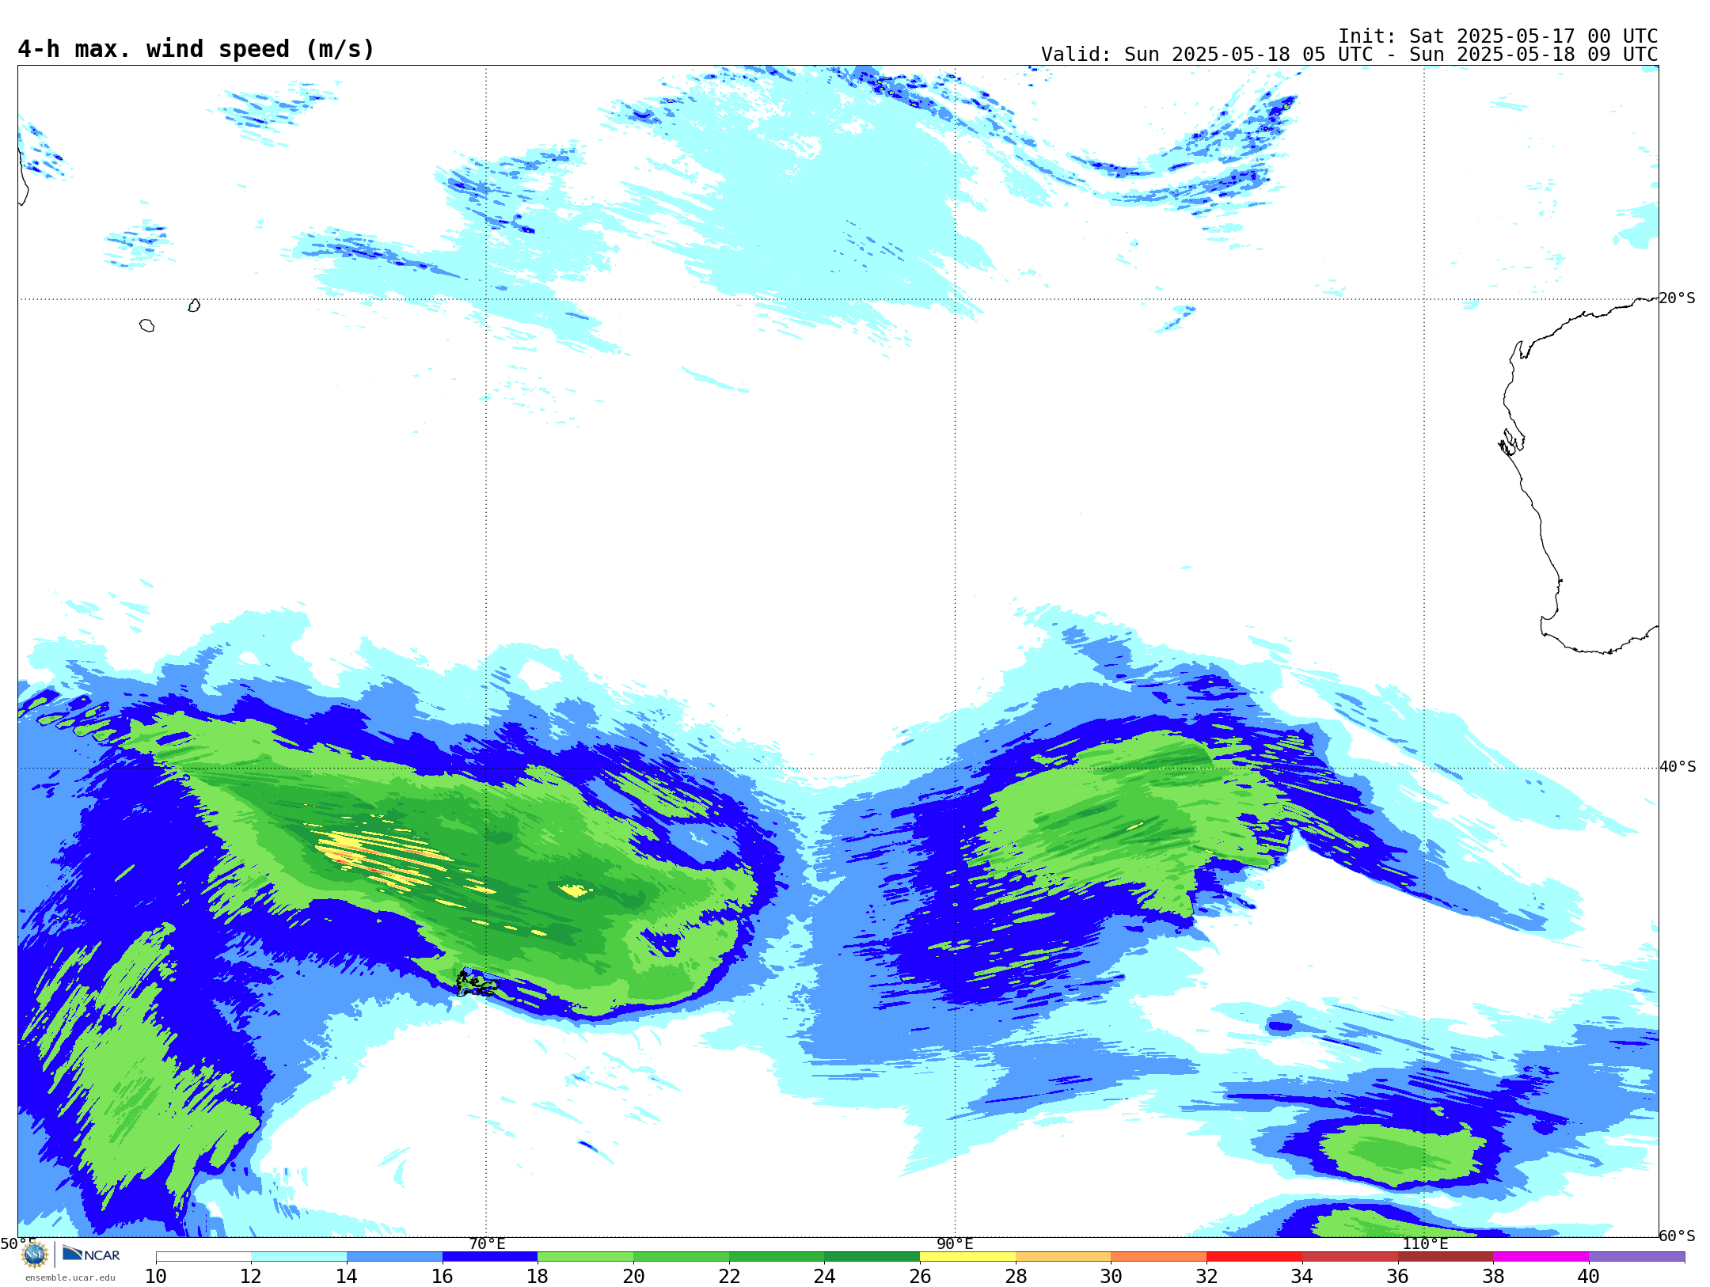Click the dark green 24-26 colorbar swatch
1710x1287 pixels.
coord(872,1257)
